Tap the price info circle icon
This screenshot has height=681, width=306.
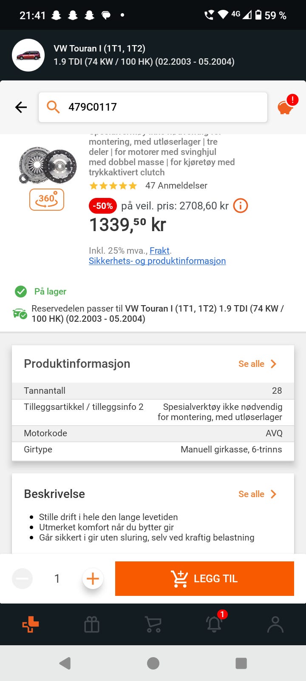[x=241, y=206]
